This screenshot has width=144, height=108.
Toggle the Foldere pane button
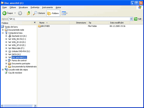pyautogui.click(x=53, y=13)
